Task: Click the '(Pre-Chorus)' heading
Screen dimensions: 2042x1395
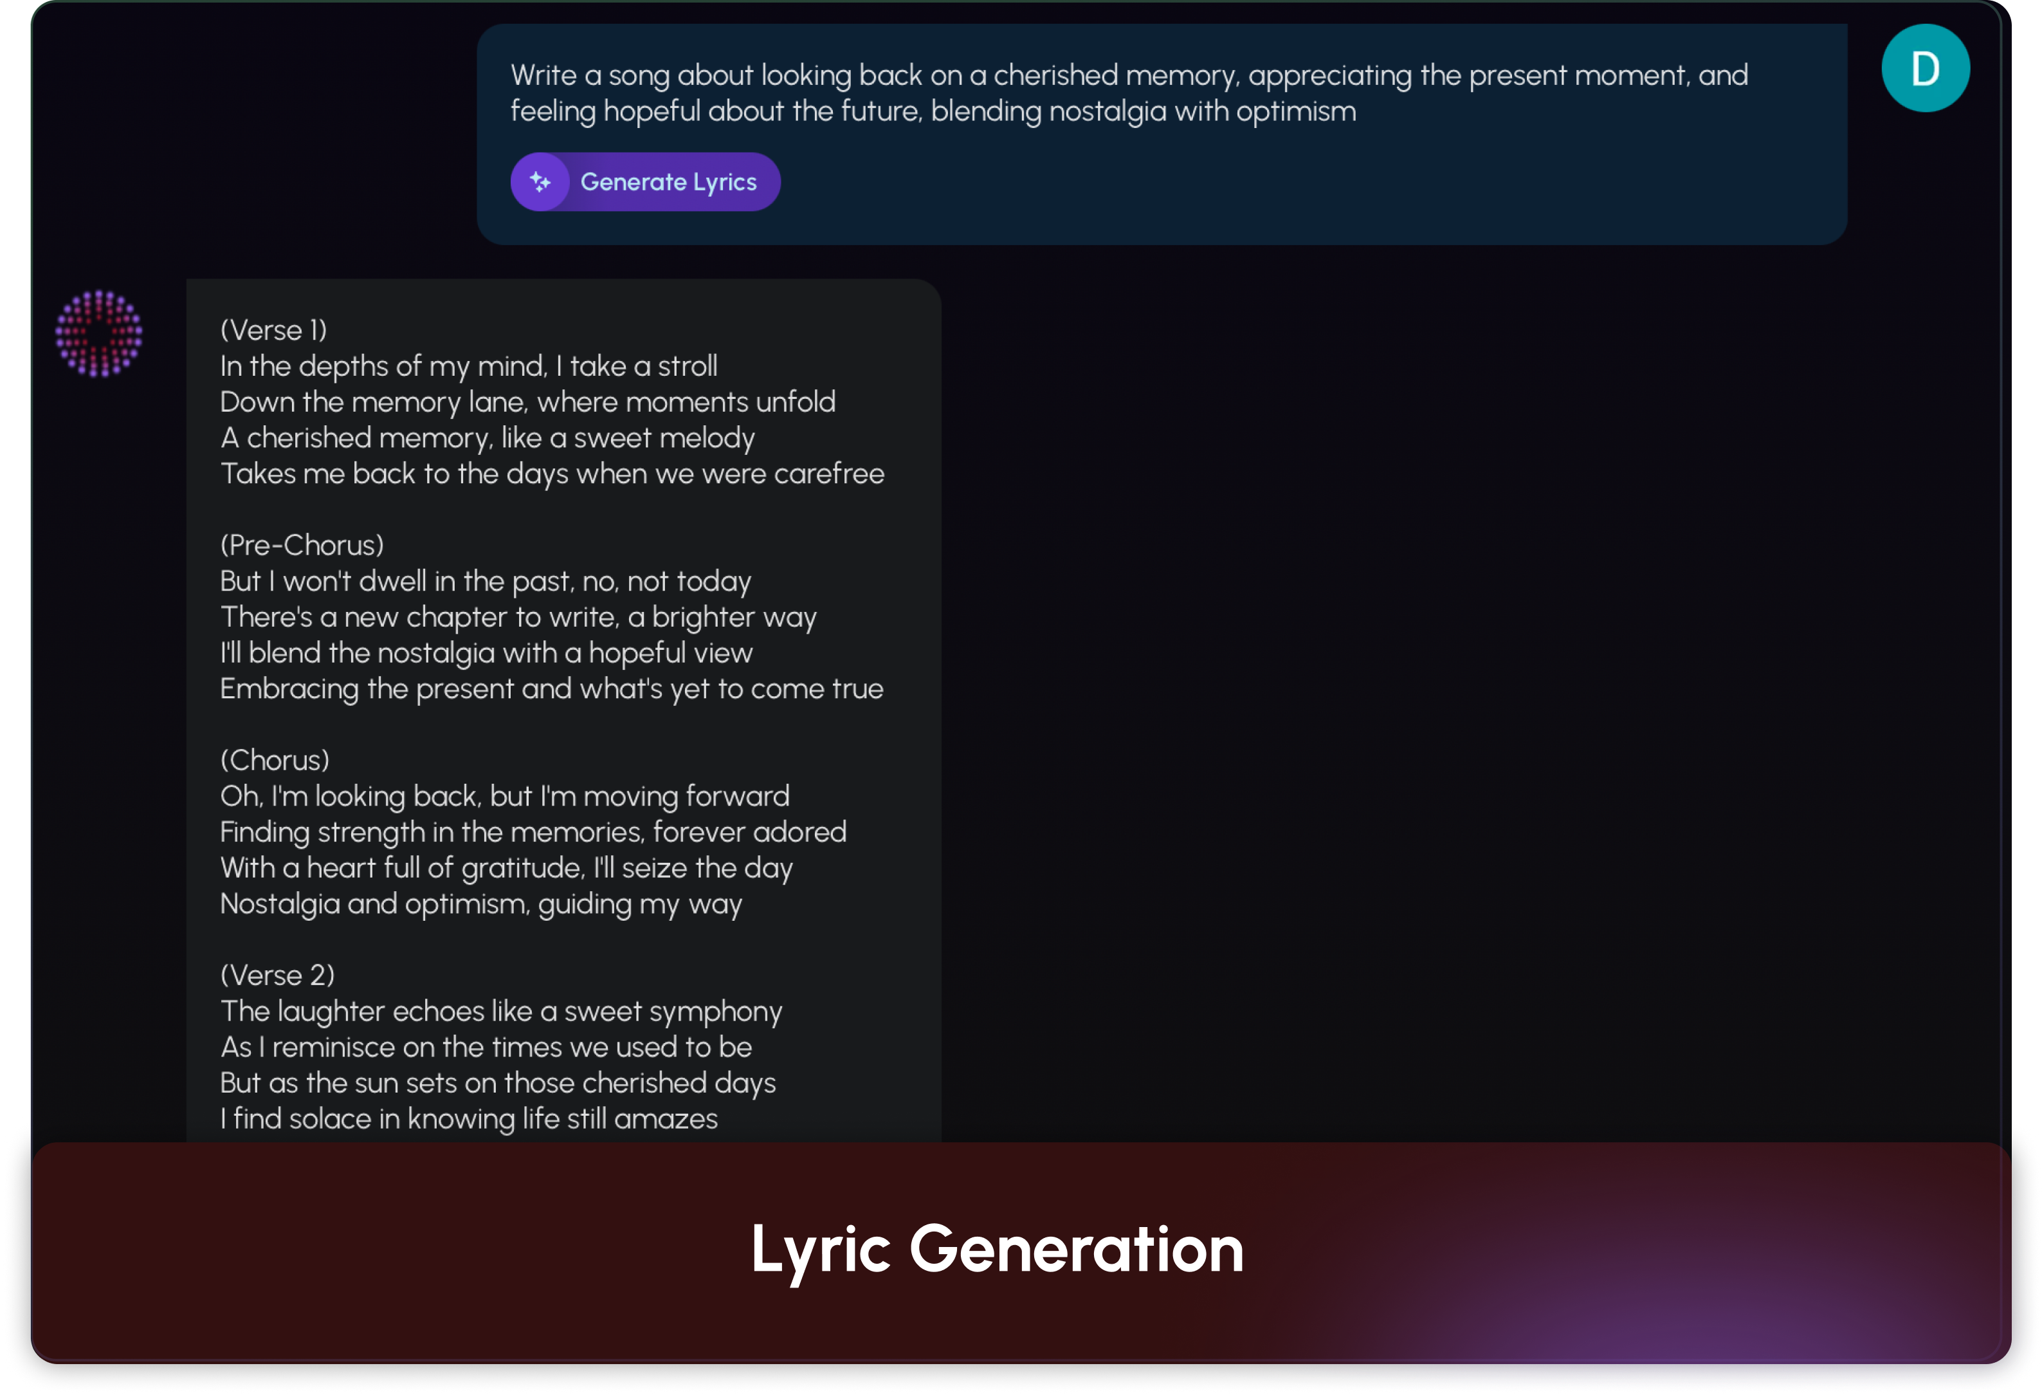Action: pyautogui.click(x=302, y=546)
